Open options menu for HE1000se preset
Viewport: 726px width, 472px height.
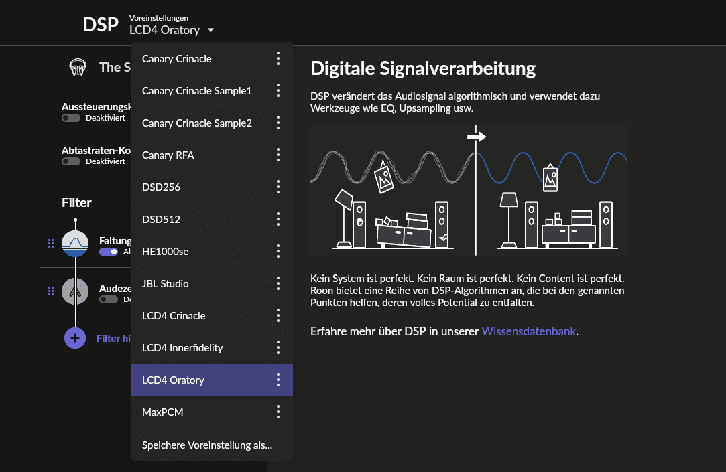point(278,252)
